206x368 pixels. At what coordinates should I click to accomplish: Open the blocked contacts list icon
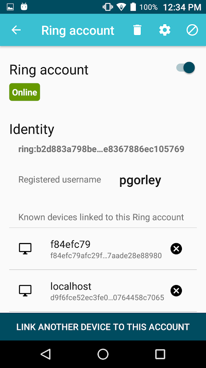coord(192,30)
